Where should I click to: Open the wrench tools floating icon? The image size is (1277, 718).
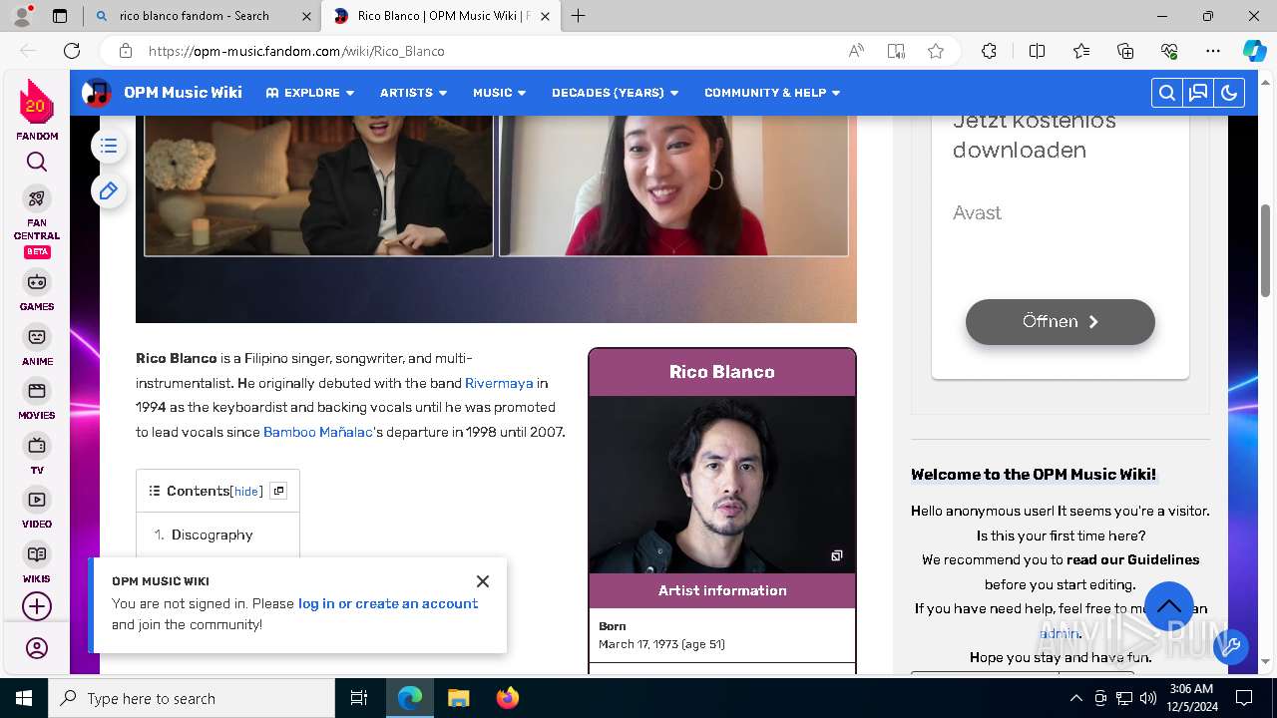pos(1231,647)
